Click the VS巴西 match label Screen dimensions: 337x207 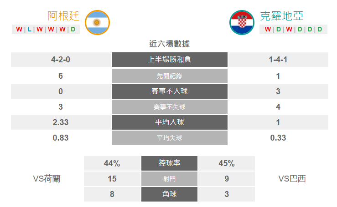(292, 179)
